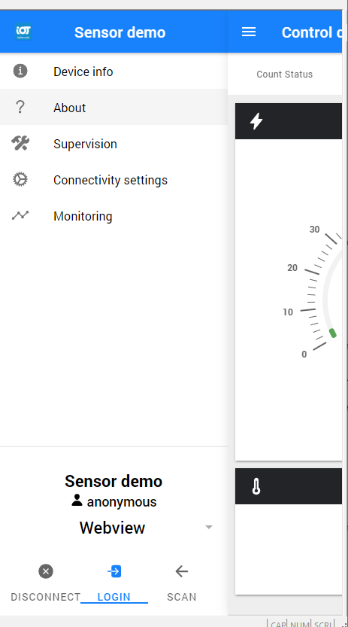348x627 pixels.
Task: Select the Supervision menu entry
Action: click(113, 144)
